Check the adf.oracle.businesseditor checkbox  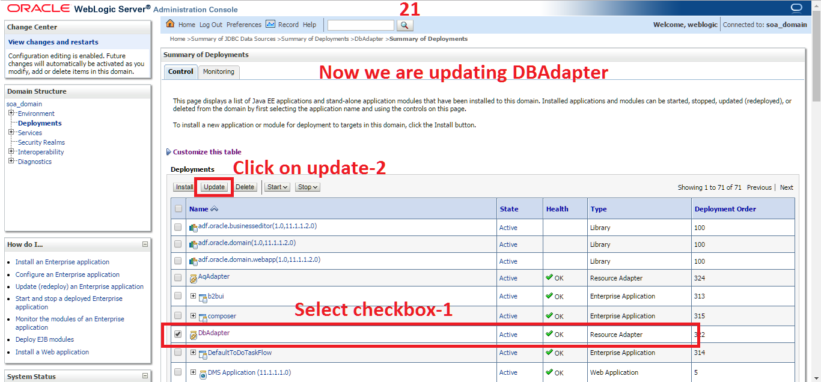tap(178, 227)
